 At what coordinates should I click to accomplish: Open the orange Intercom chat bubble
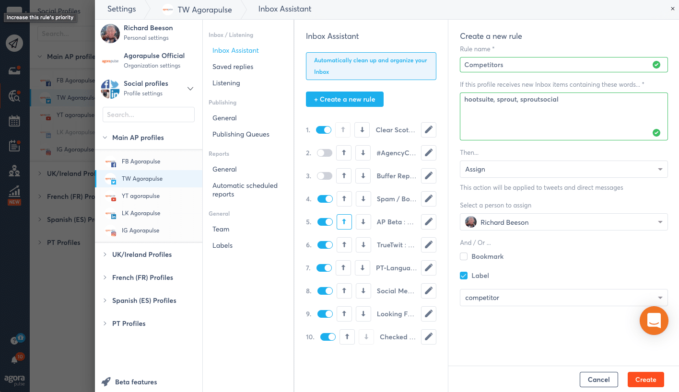654,320
